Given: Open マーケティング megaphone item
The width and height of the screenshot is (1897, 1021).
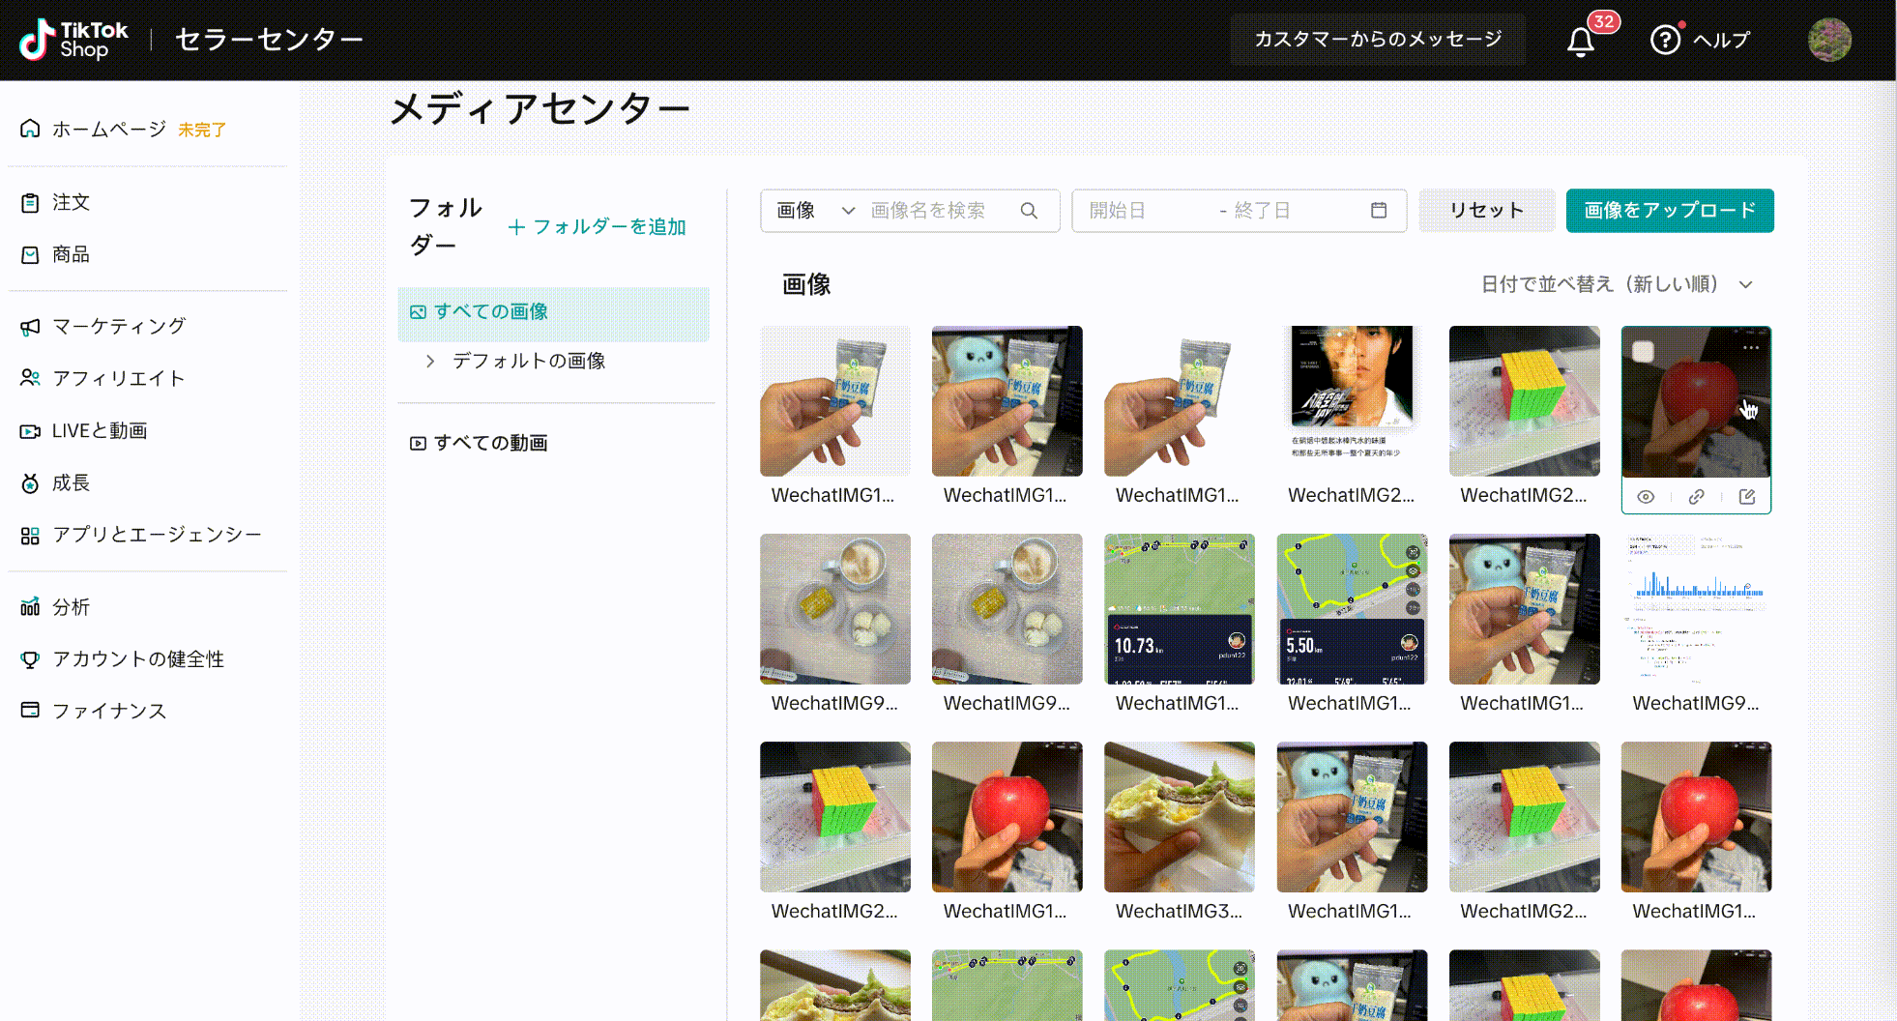Looking at the screenshot, I should 102,327.
